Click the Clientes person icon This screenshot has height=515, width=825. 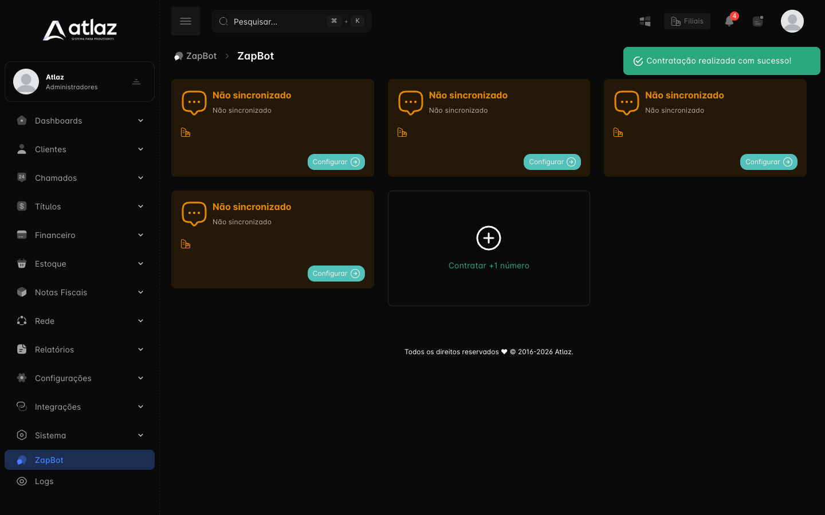pos(22,149)
